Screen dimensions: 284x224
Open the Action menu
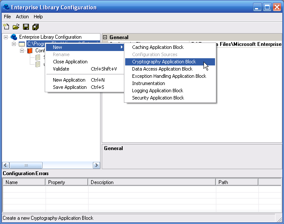tap(22, 17)
